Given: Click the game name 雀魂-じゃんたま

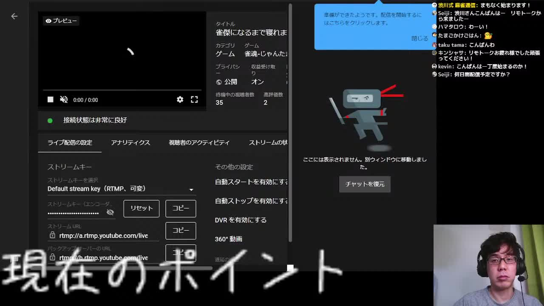Looking at the screenshot, I should point(266,54).
